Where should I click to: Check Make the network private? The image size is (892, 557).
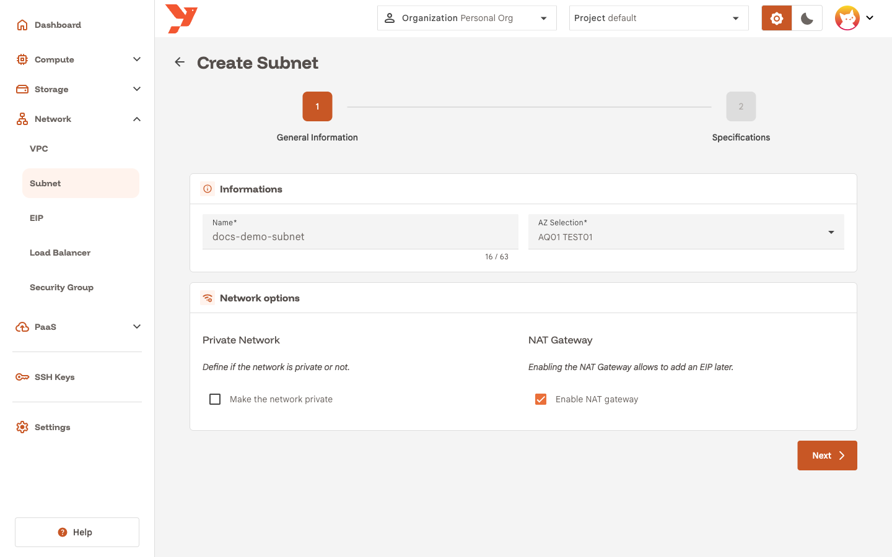pos(215,399)
